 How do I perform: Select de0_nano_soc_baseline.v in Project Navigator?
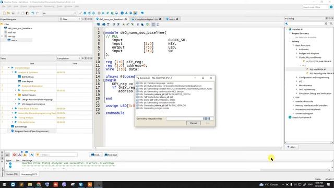click(20, 28)
